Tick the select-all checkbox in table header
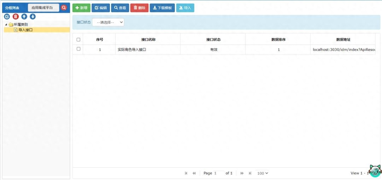This screenshot has width=382, height=180. tap(79, 40)
